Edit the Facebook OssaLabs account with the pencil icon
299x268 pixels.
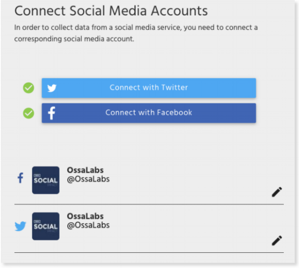coord(276,192)
